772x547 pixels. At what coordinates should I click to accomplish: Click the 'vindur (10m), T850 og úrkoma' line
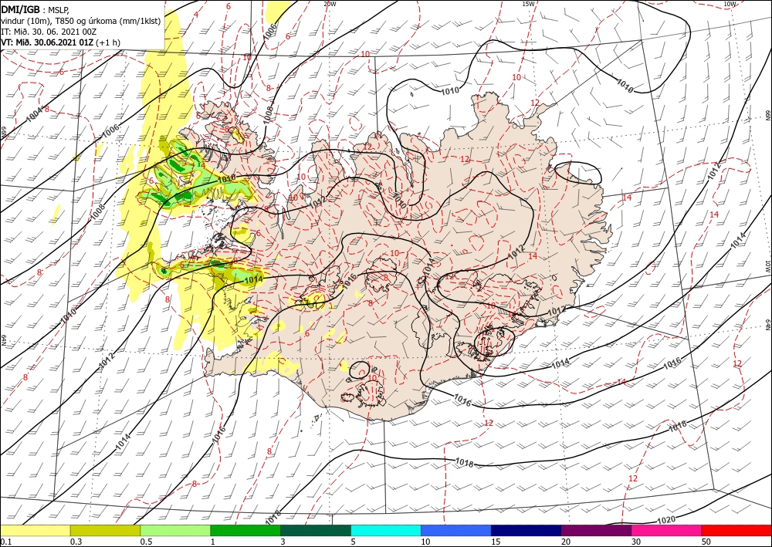tap(81, 21)
